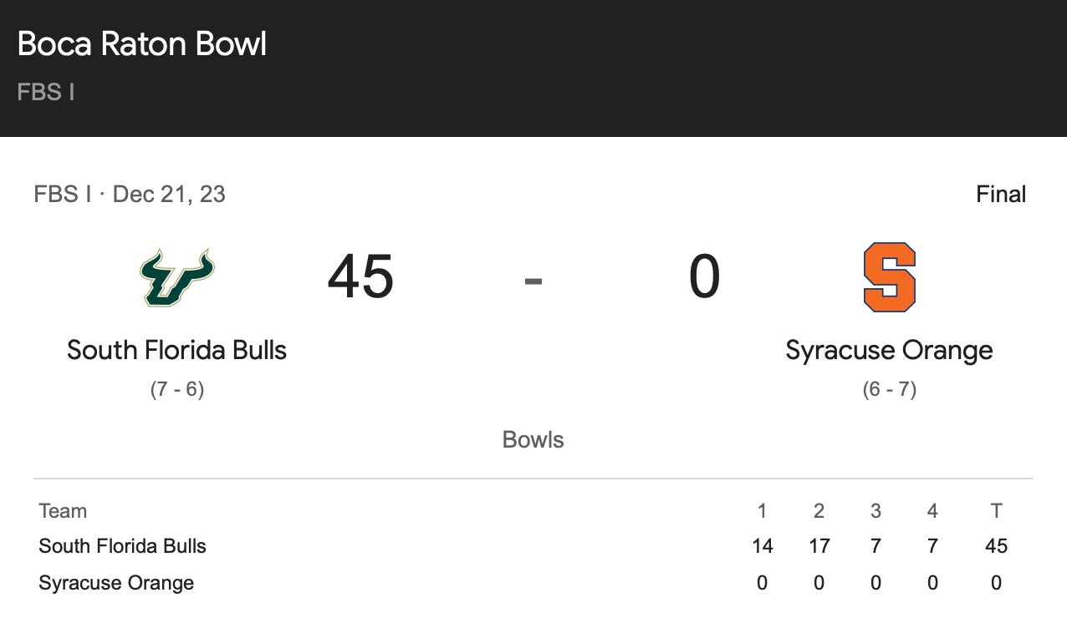This screenshot has width=1067, height=623.
Task: Open the Syracuse Orange team name link
Action: click(x=889, y=350)
